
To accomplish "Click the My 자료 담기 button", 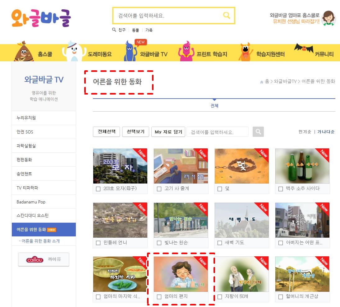I will 168,132.
